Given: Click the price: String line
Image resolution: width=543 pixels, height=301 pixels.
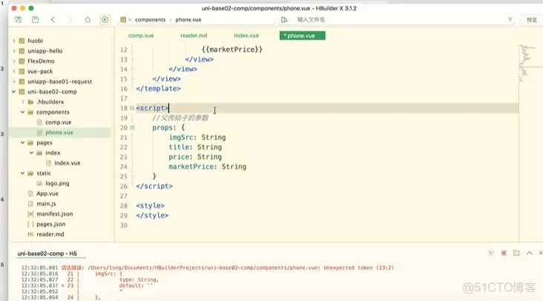Looking at the screenshot, I should (195, 156).
